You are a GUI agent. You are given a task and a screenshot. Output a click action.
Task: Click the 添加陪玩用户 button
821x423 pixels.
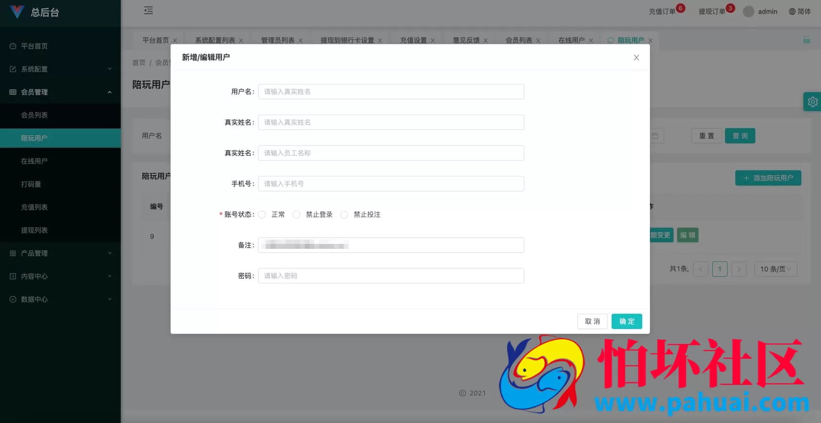[768, 178]
